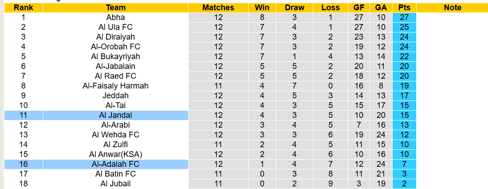Open the Al Jubail team link
The width and height of the screenshot is (488, 189).
115,184
